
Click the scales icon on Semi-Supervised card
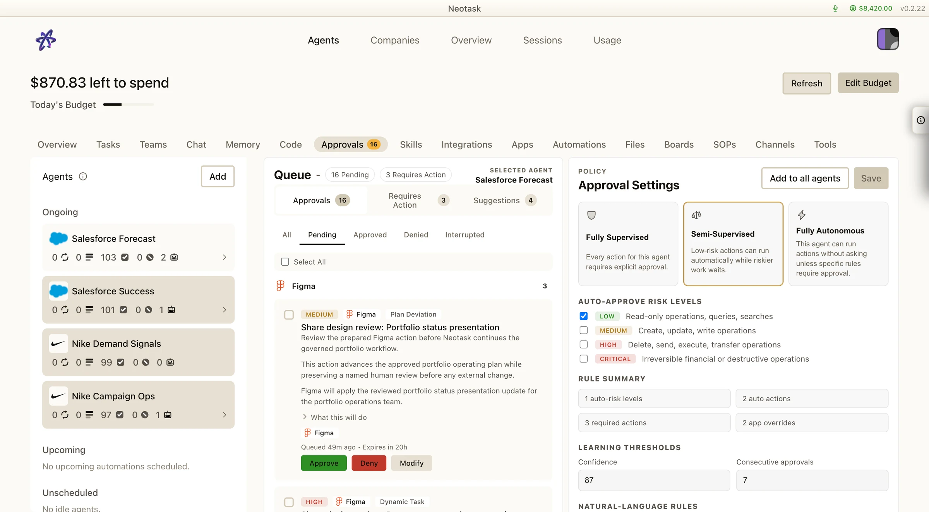696,215
